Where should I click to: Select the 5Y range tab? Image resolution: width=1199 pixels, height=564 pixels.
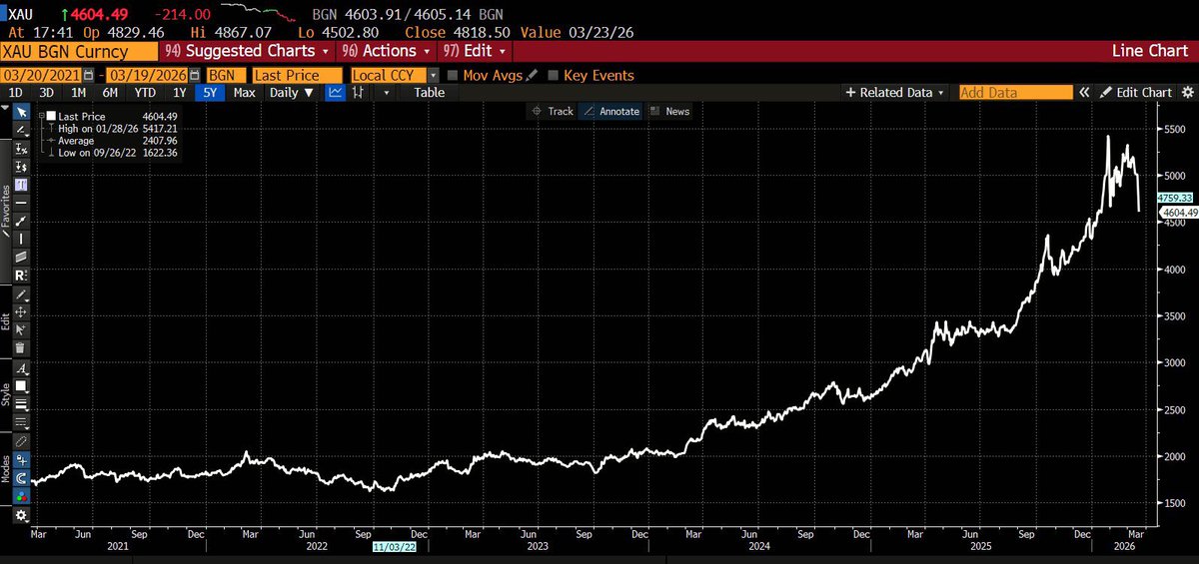(x=211, y=92)
